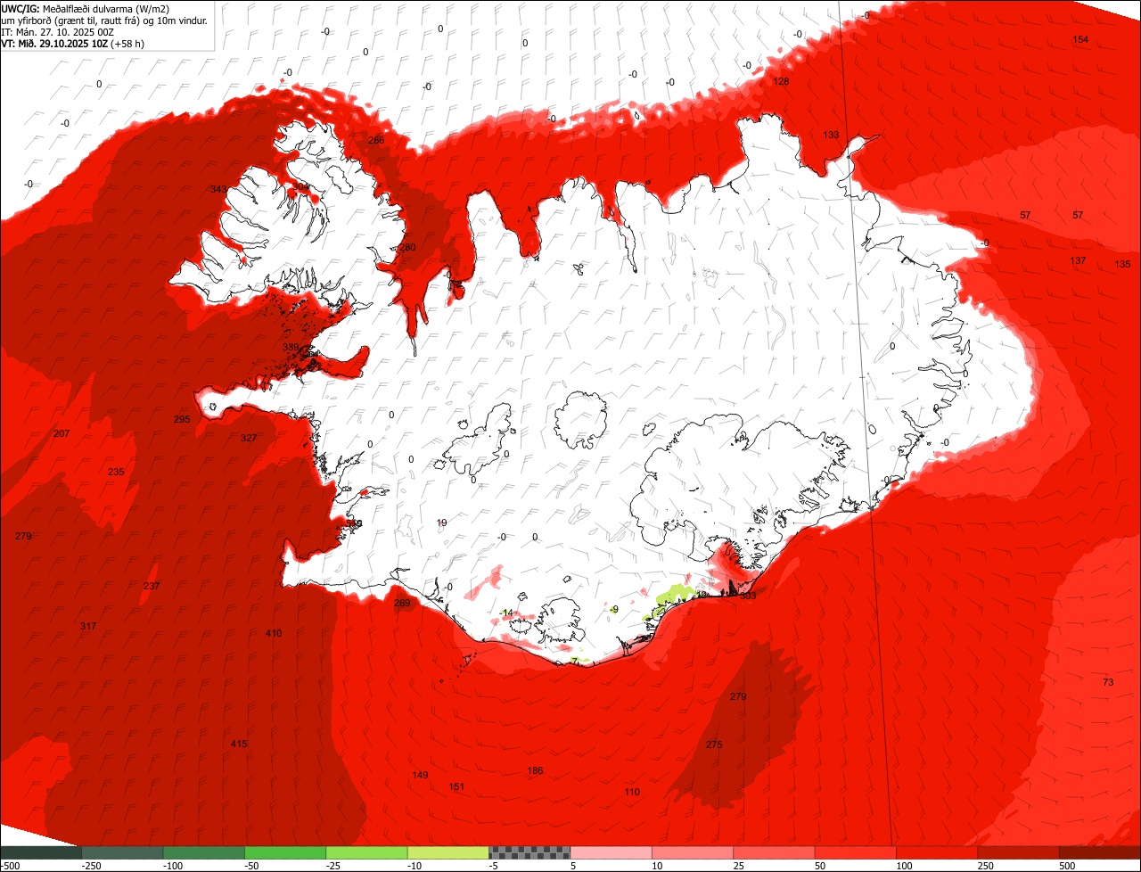Click the value 133 near the northeast peninsula
Viewport: 1141px width, 872px height.
[x=831, y=135]
